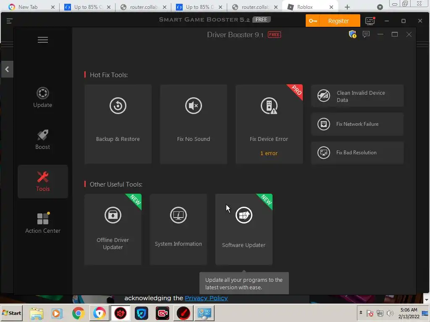Click the FREE badge next to Driver Booster
Image resolution: width=430 pixels, height=322 pixels.
(x=274, y=35)
